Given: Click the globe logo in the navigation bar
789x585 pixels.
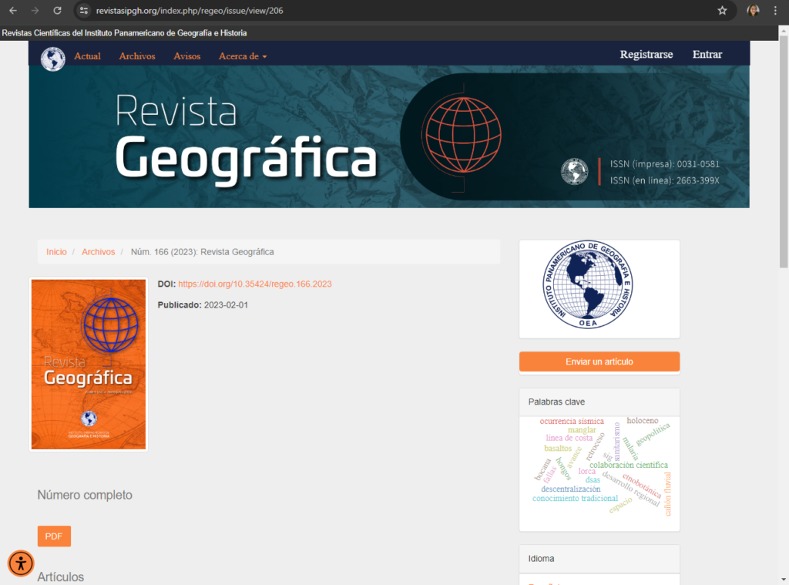Looking at the screenshot, I should coord(53,59).
